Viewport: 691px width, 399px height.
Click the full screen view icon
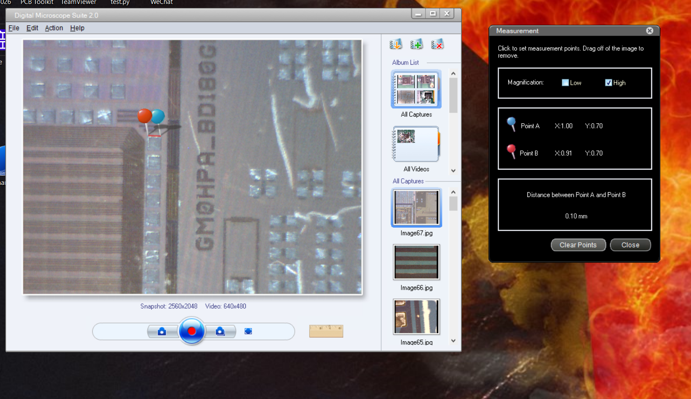[248, 331]
